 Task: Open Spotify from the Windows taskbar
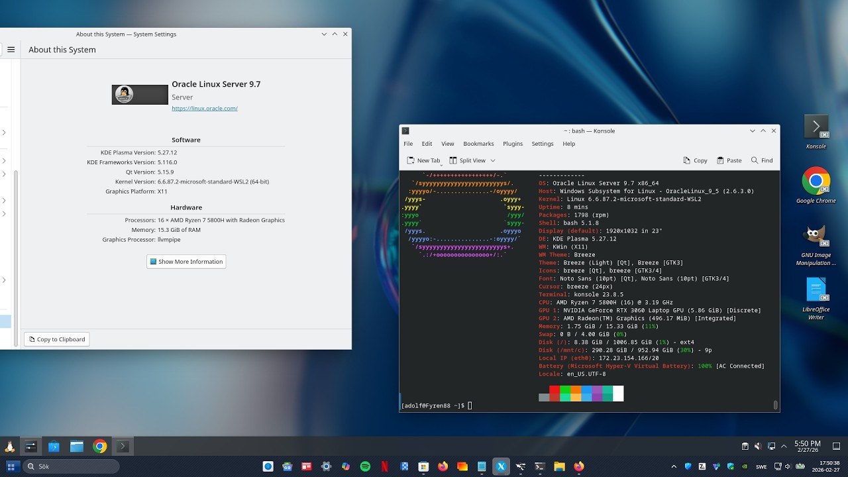tap(365, 466)
